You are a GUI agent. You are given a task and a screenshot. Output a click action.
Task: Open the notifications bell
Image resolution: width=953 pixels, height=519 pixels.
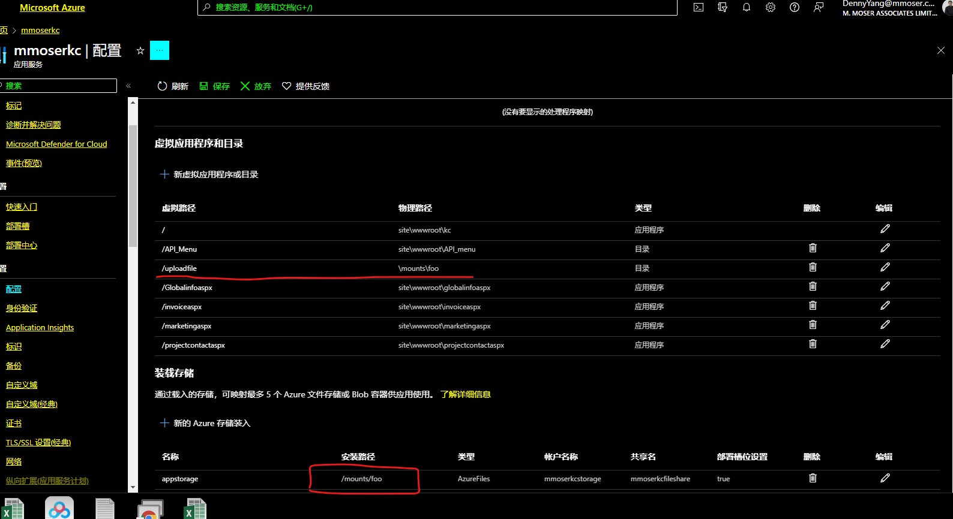747,8
